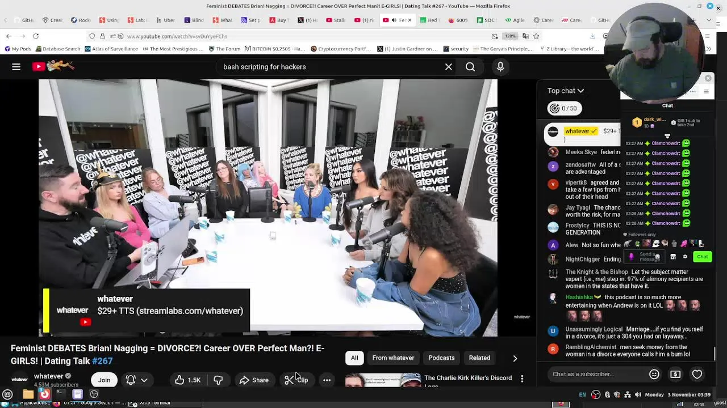727x408 pixels.
Task: Open the system start menu button
Action: click(x=7, y=394)
